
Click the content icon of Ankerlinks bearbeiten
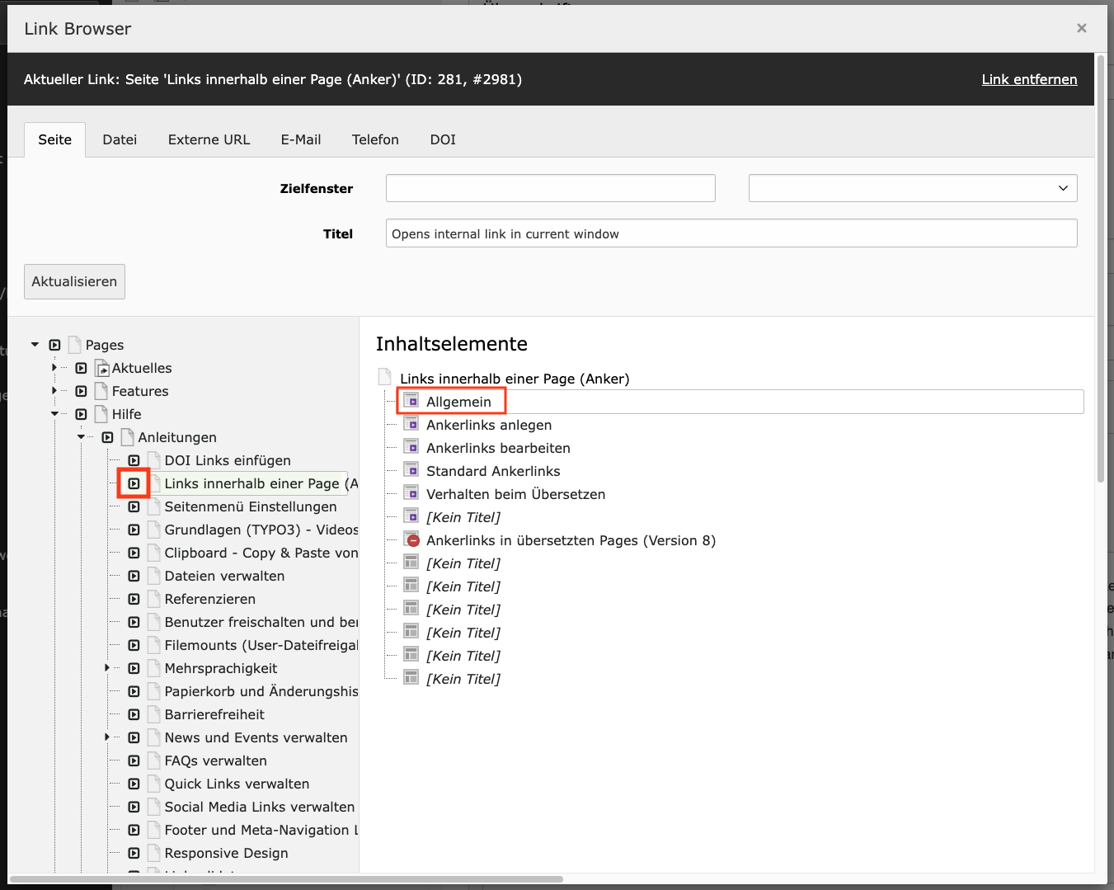pos(411,446)
